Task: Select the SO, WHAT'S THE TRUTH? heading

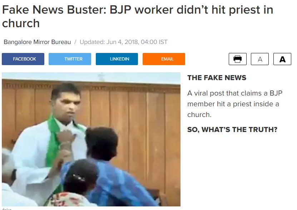Action: 232,130
